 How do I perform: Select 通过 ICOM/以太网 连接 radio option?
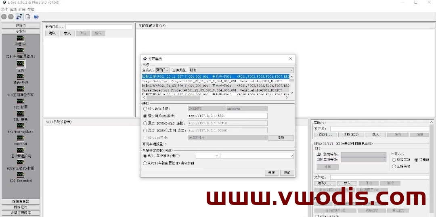(145, 130)
